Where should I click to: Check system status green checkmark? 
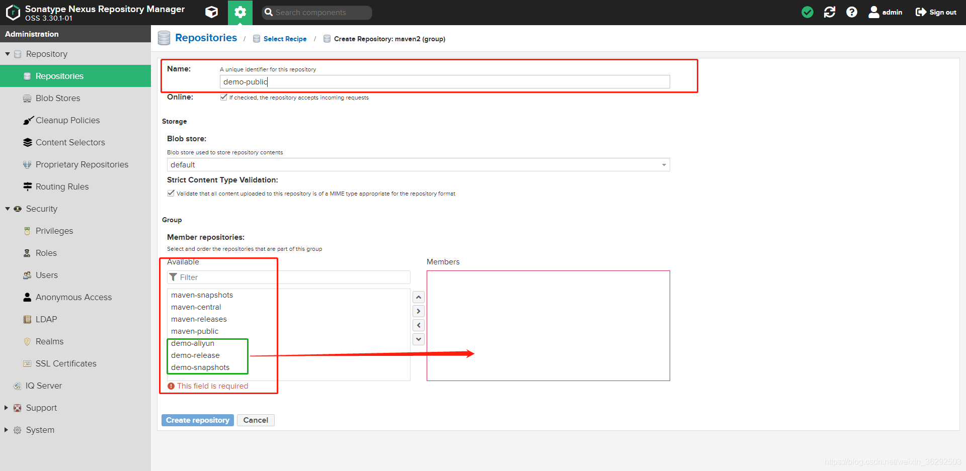(x=808, y=12)
